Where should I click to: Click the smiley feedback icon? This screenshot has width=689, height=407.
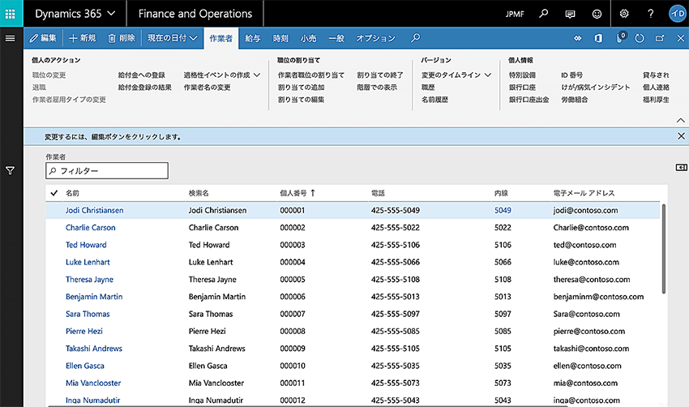point(597,14)
